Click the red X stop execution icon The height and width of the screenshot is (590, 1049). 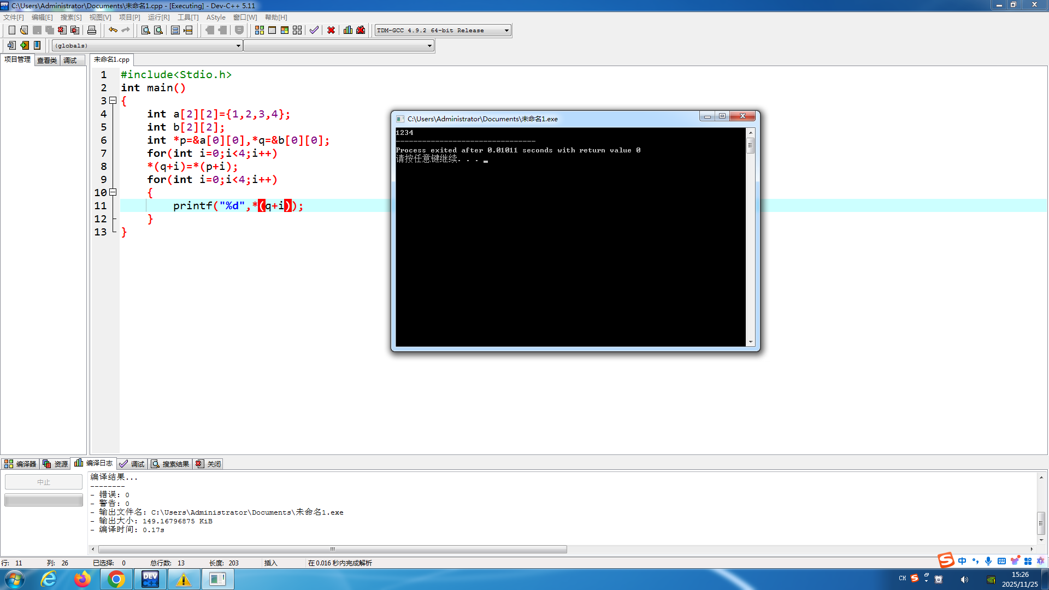331,30
